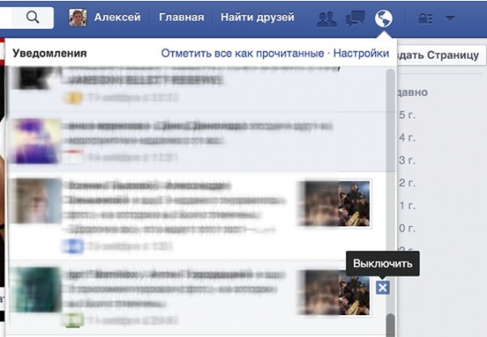The image size is (487, 337).
Task: Click the Создать Страницу button
Action: click(442, 53)
